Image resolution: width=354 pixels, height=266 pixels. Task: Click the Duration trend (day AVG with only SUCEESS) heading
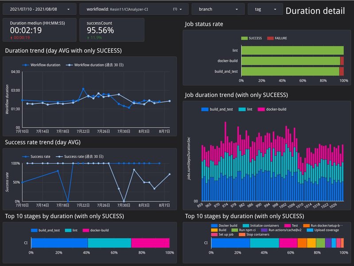tap(63, 51)
